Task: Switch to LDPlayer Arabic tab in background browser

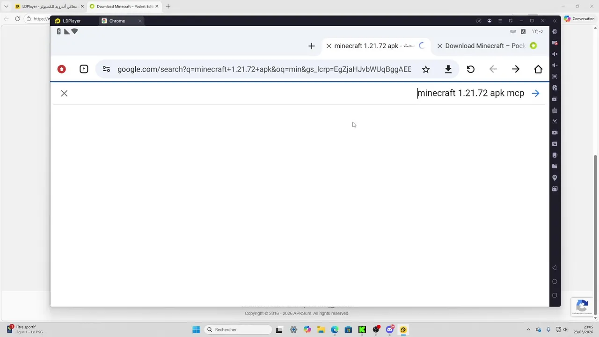Action: (49, 7)
